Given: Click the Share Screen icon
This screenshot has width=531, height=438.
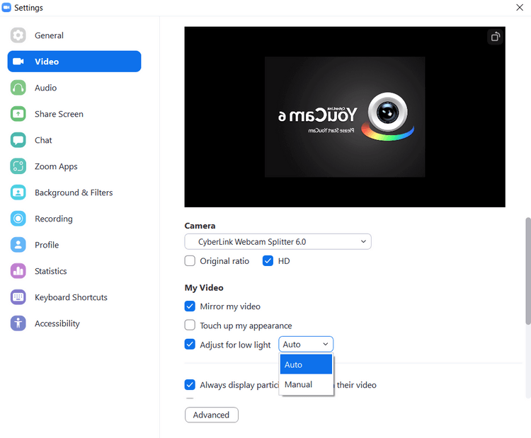Looking at the screenshot, I should [18, 114].
